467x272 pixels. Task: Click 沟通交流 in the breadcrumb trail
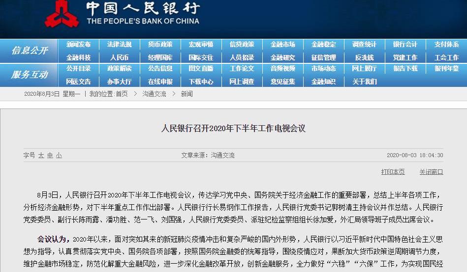(x=154, y=94)
